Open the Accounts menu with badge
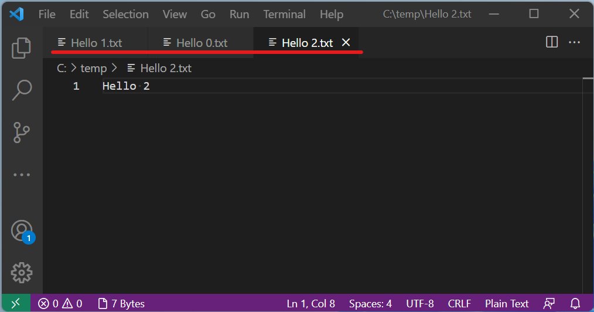 pos(22,231)
